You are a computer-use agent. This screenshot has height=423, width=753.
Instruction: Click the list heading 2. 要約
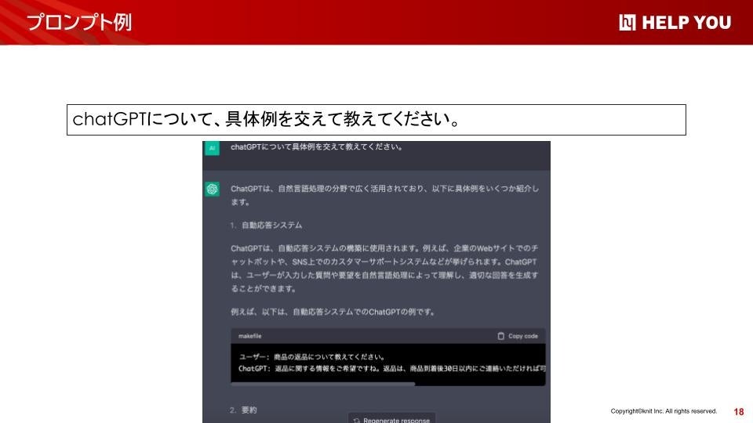(x=243, y=410)
